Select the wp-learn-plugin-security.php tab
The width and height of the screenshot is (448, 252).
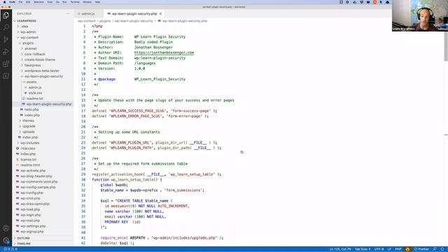coord(134,14)
